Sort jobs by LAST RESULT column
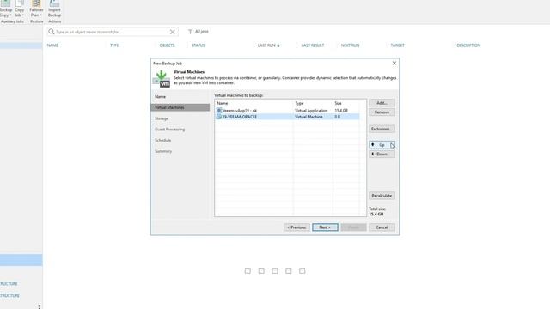 (313, 45)
